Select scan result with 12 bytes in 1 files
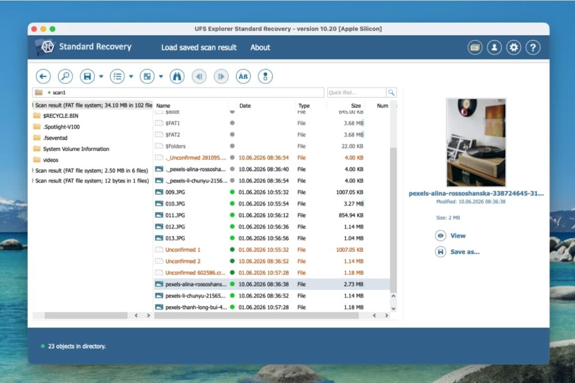This screenshot has width=575, height=383. coord(92,181)
